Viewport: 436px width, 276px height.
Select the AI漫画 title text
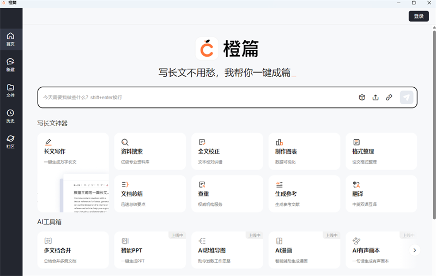(x=283, y=250)
